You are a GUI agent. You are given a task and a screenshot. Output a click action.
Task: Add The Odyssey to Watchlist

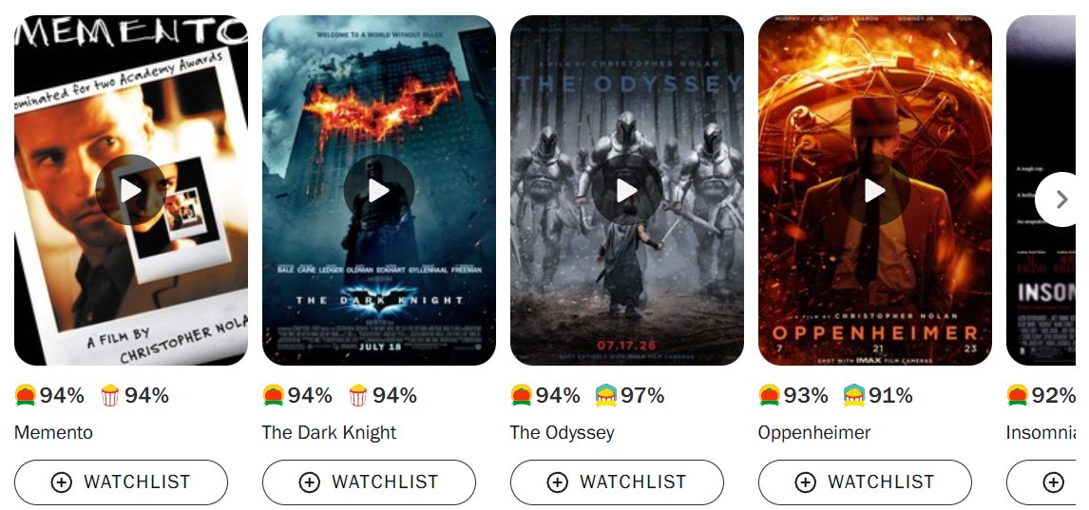click(617, 482)
